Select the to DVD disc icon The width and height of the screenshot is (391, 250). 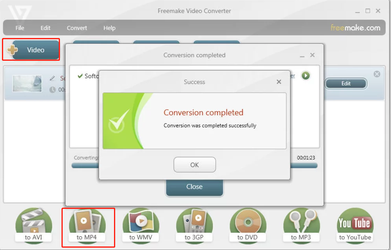[x=248, y=226]
